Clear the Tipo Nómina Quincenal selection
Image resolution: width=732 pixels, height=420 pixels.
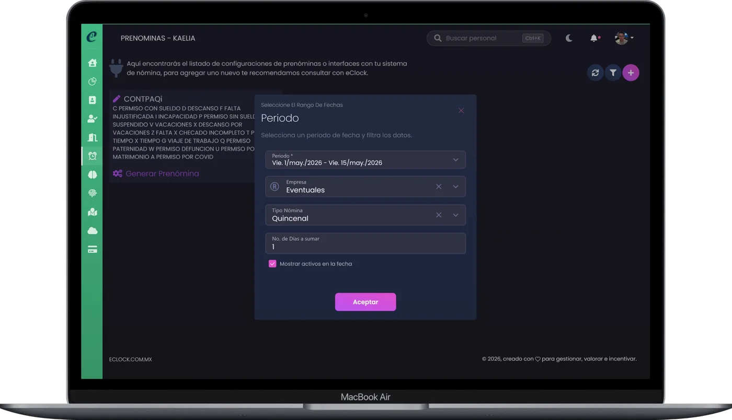[439, 215]
